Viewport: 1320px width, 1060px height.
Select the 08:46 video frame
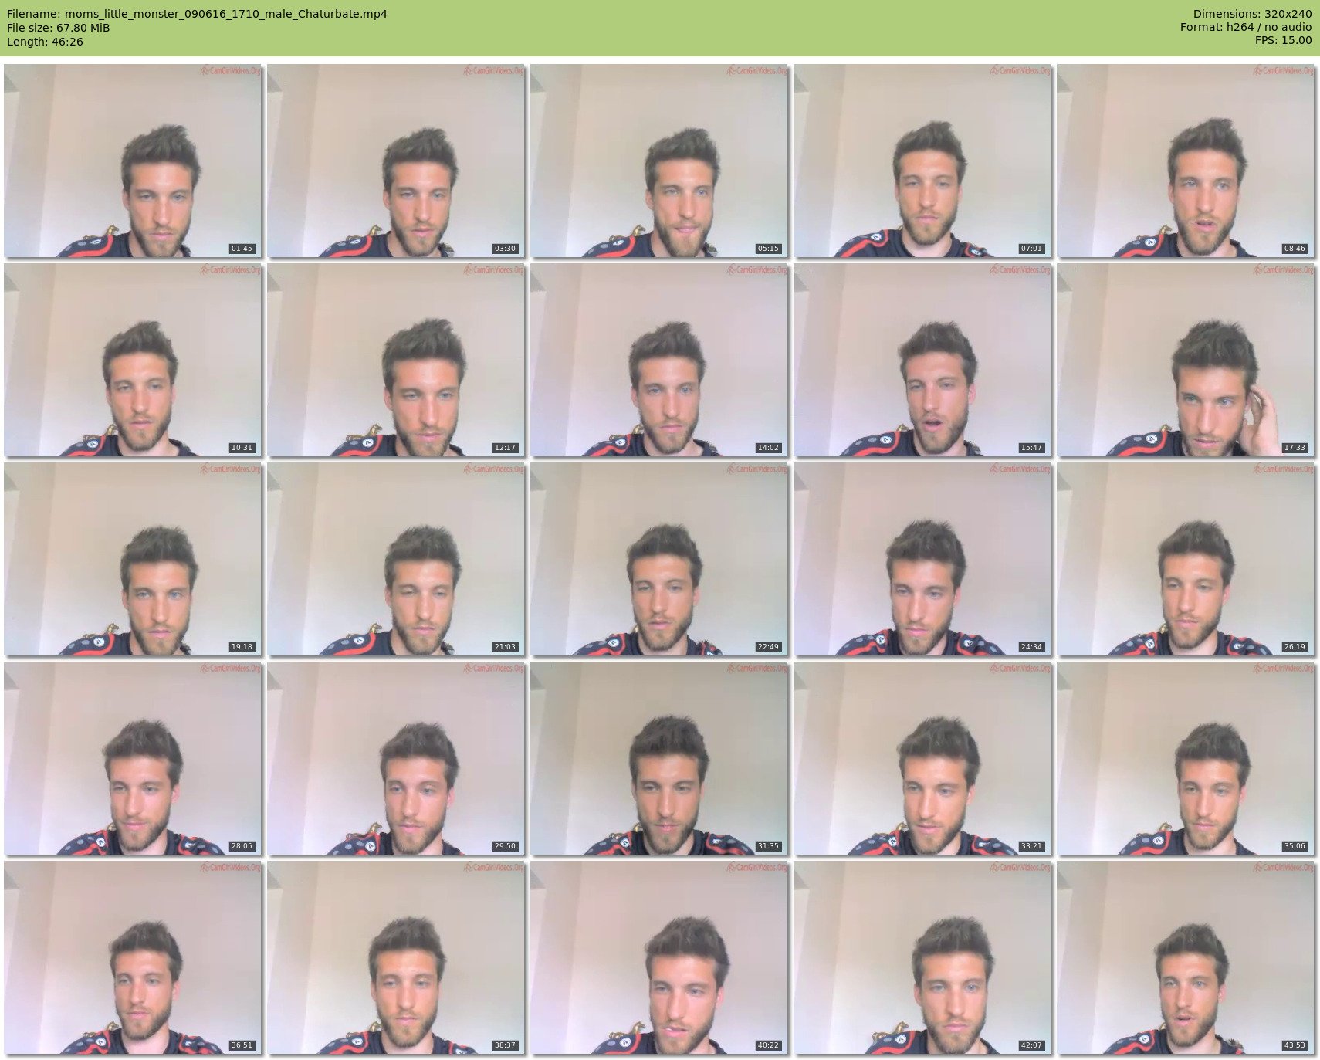(1186, 161)
